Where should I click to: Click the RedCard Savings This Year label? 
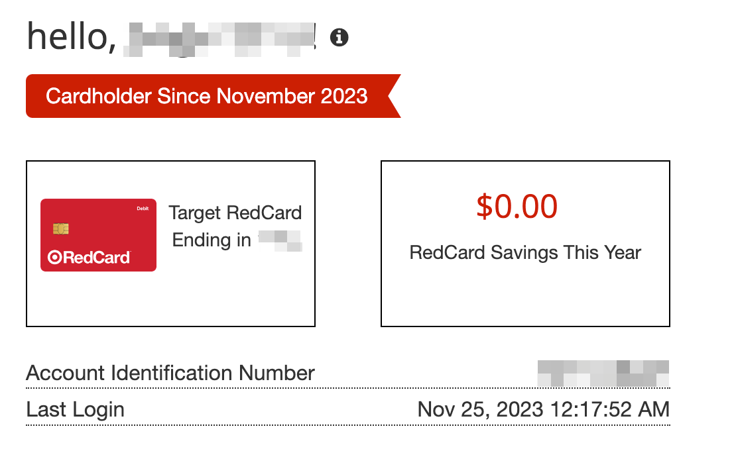click(525, 252)
